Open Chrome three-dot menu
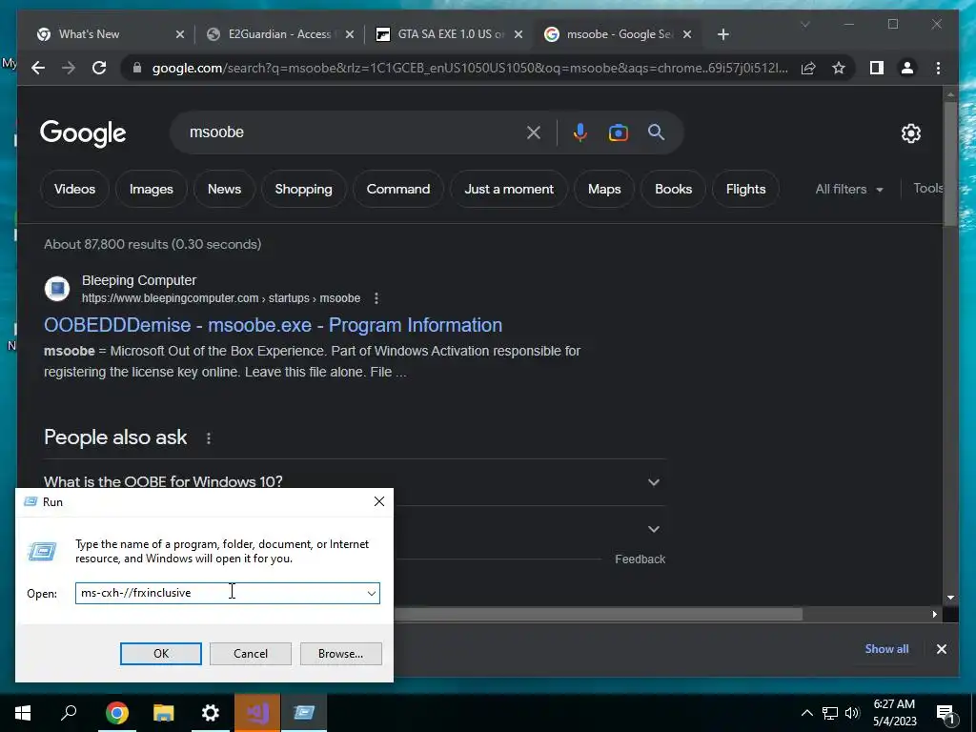This screenshot has height=732, width=976. tap(938, 68)
